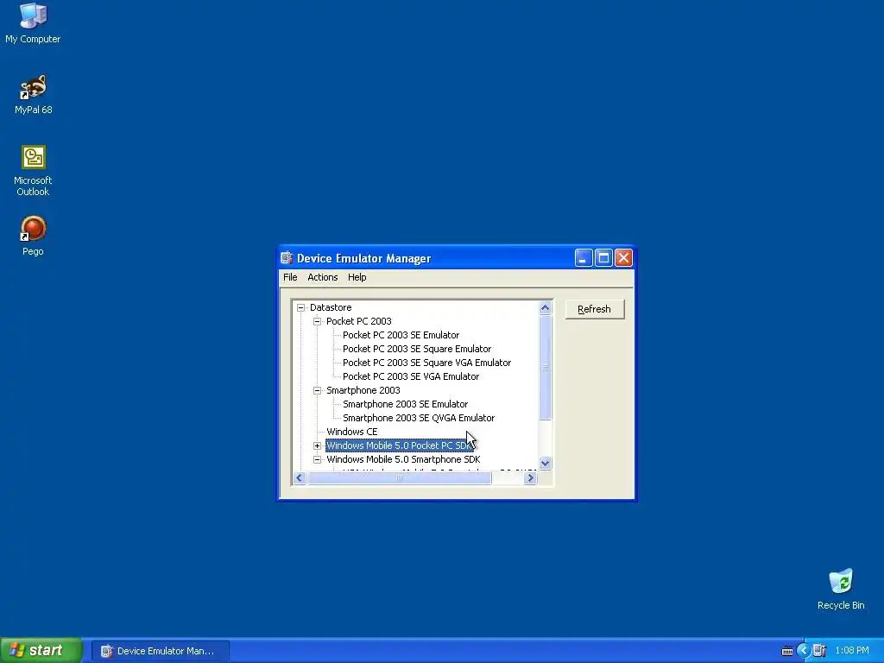The height and width of the screenshot is (663, 884).
Task: Click the vertical scrollbar thumb
Action: (545, 368)
